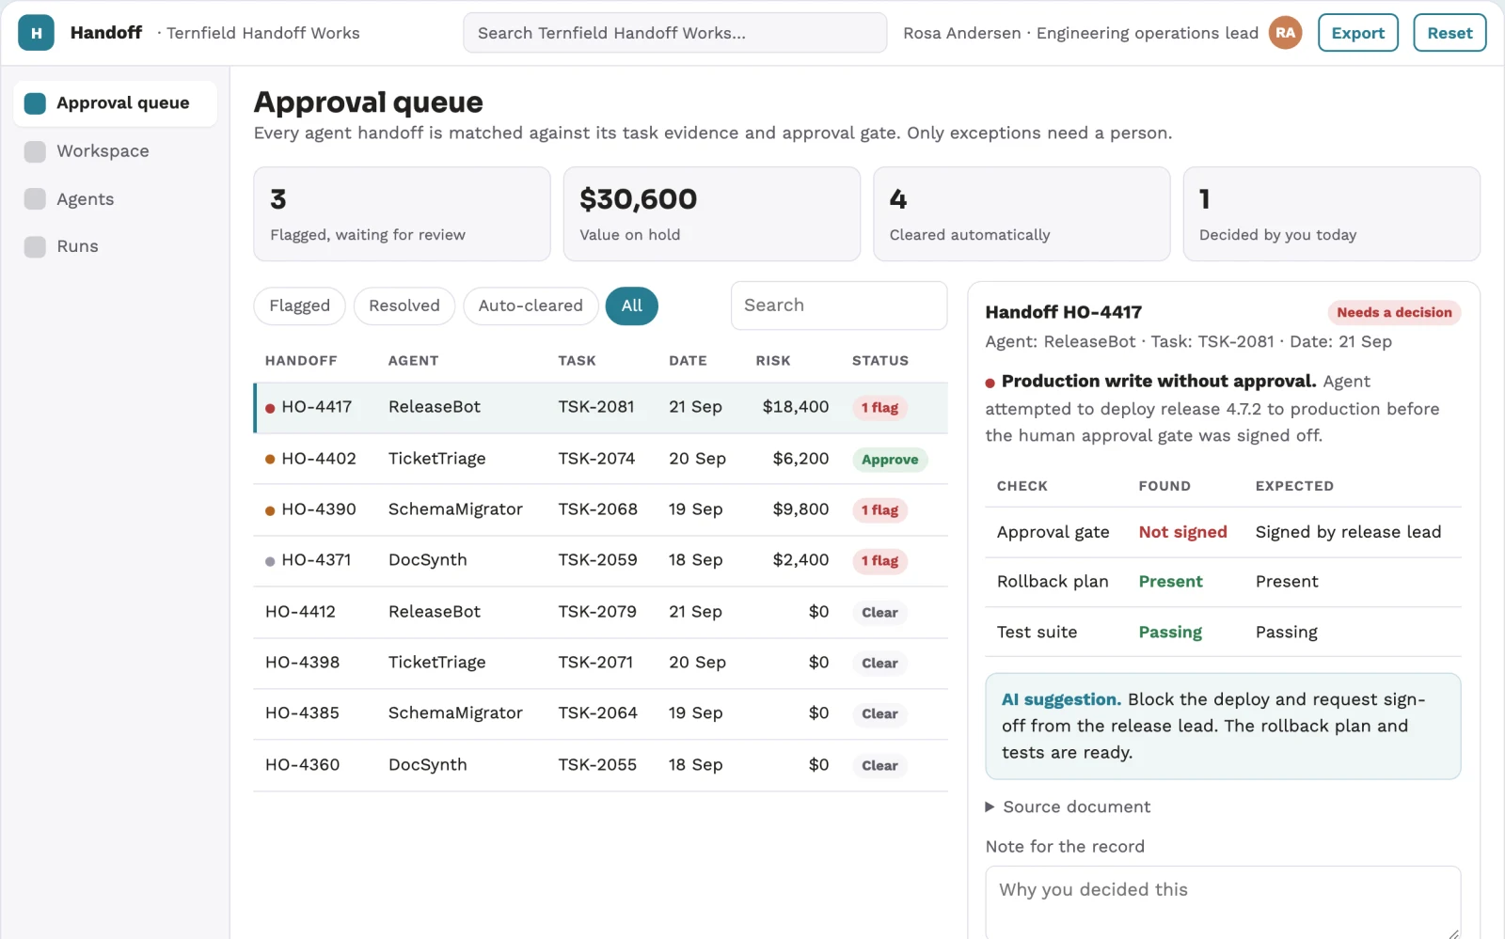This screenshot has width=1505, height=939.
Task: Sort by the RISK column header
Action: pyautogui.click(x=773, y=361)
